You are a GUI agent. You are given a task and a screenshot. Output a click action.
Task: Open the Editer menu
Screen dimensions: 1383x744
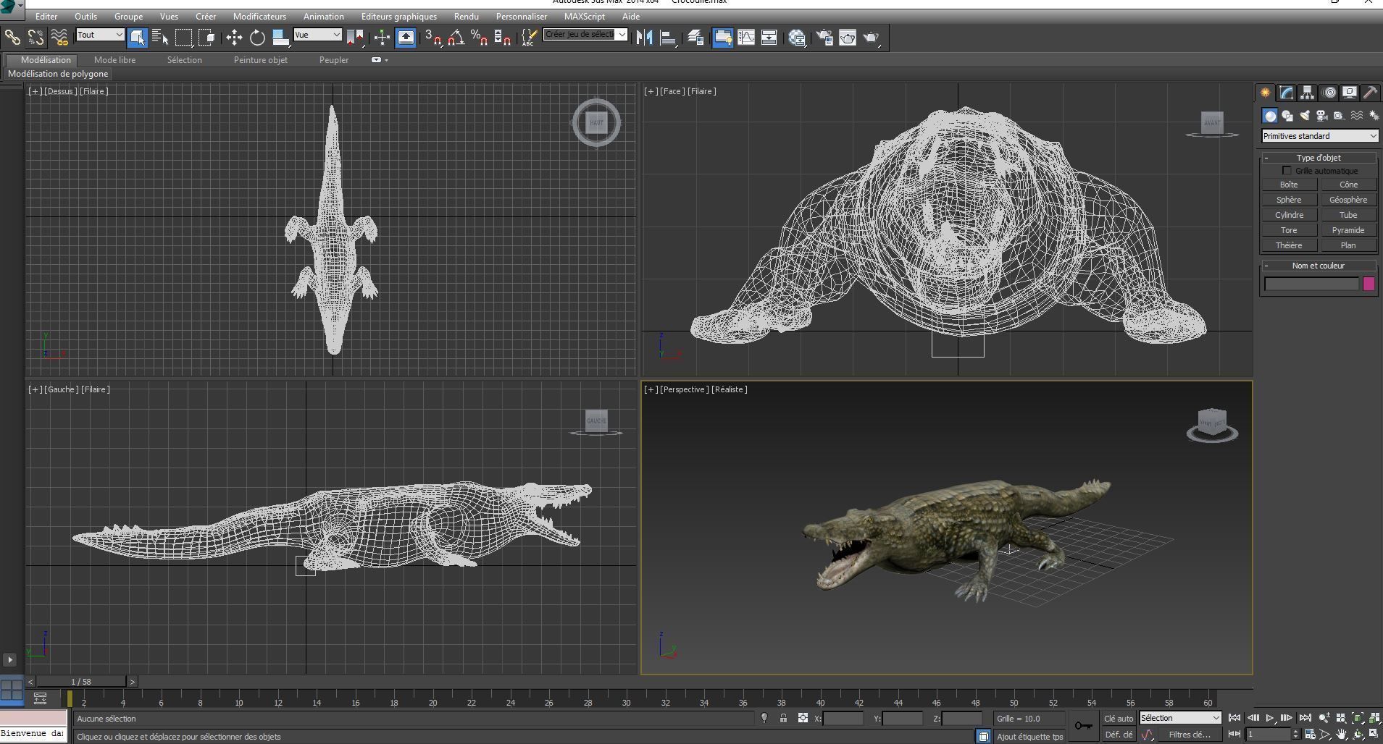pos(46,16)
